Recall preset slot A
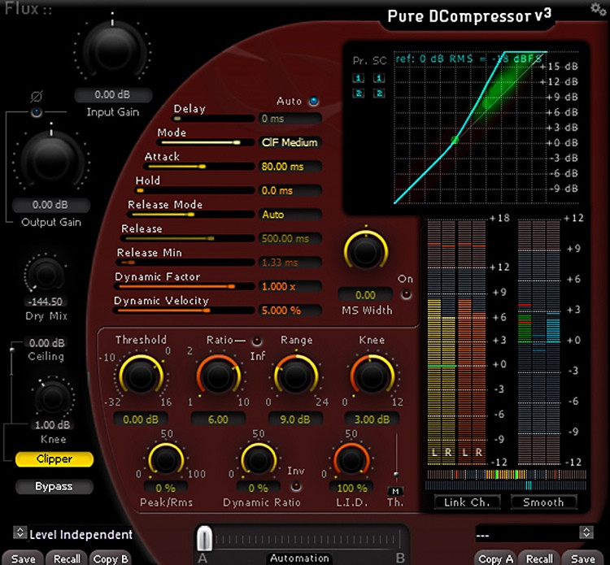 coord(67,558)
